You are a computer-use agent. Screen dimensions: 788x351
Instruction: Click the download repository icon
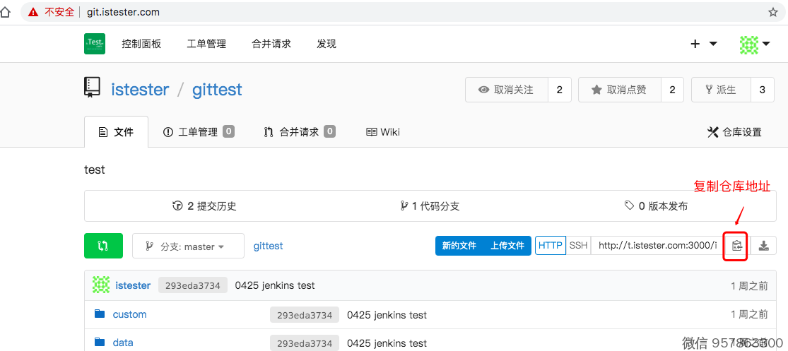763,246
